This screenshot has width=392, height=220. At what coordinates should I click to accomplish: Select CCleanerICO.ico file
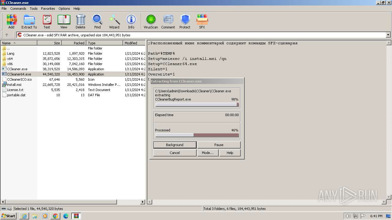coord(19,79)
